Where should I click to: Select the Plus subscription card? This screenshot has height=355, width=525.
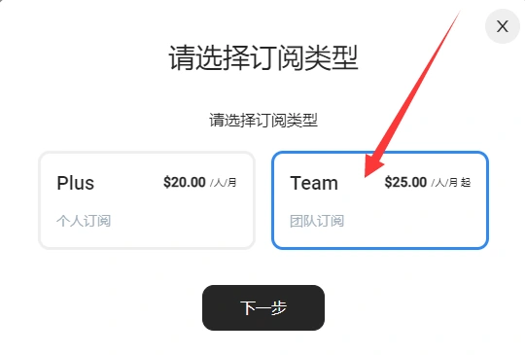point(147,200)
